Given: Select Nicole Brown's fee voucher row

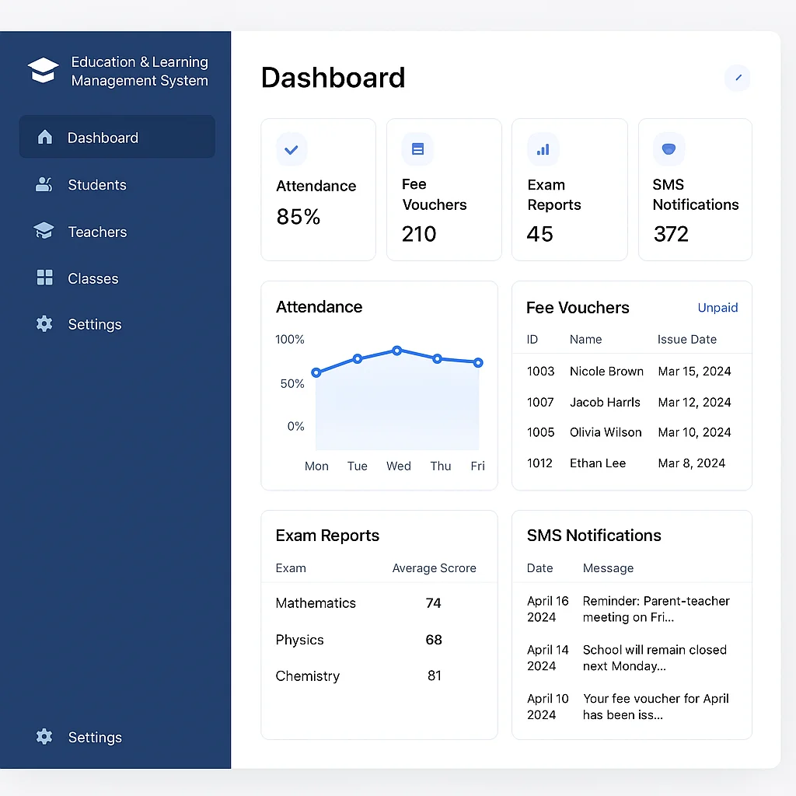Looking at the screenshot, I should tap(631, 372).
